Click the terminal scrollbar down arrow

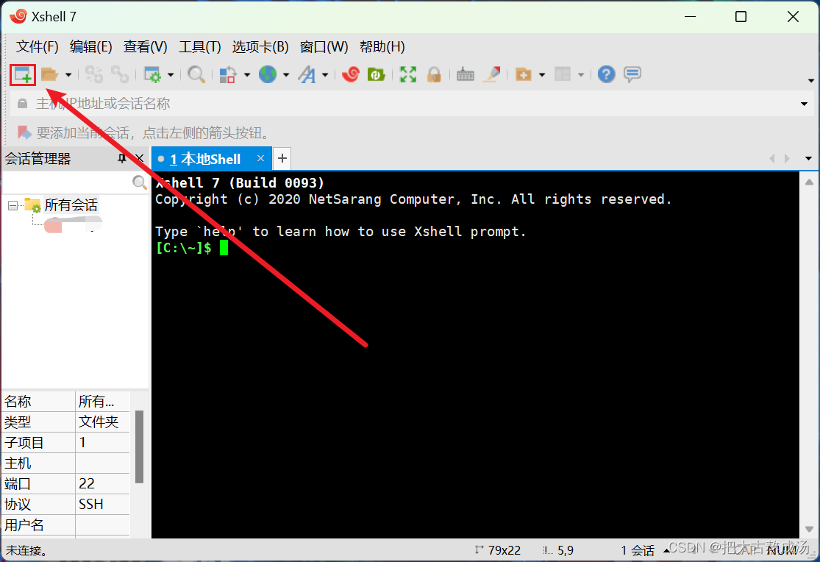(x=809, y=529)
